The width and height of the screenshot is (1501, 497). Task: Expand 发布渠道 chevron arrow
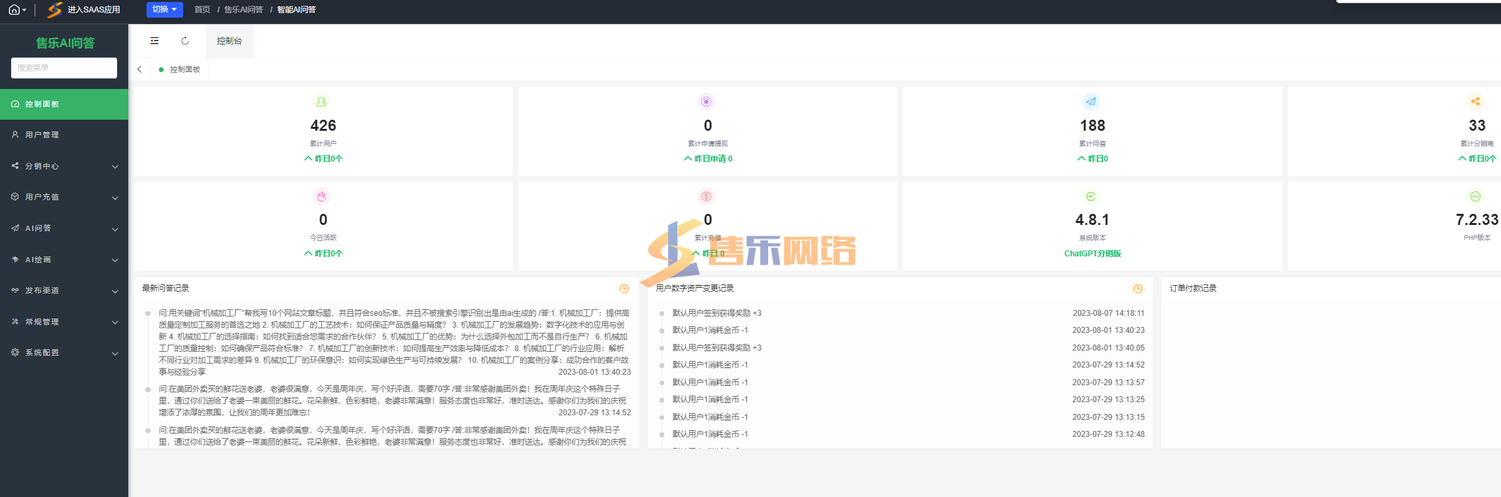point(115,292)
